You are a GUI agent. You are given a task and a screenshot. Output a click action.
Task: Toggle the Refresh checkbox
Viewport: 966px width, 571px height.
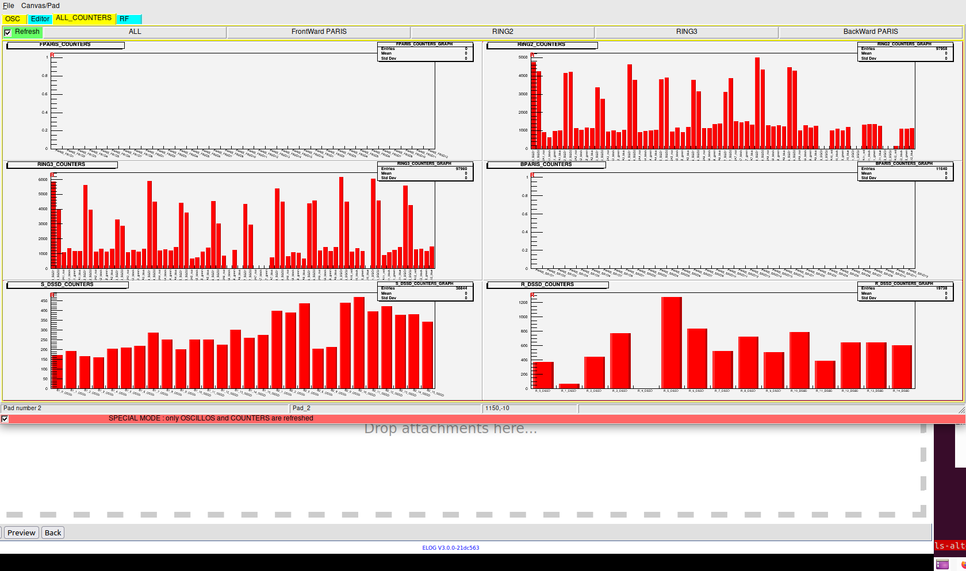point(7,33)
